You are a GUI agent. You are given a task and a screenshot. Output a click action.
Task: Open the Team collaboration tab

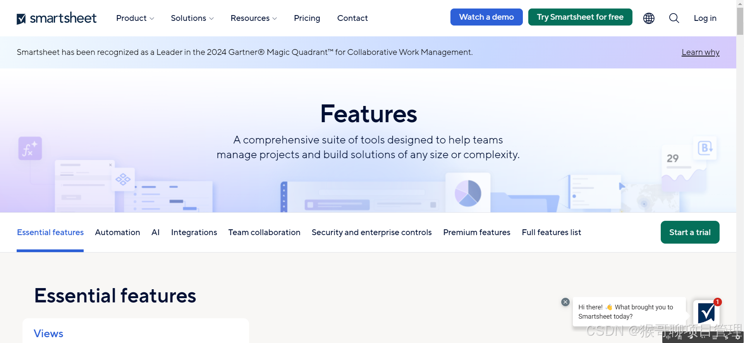(264, 232)
